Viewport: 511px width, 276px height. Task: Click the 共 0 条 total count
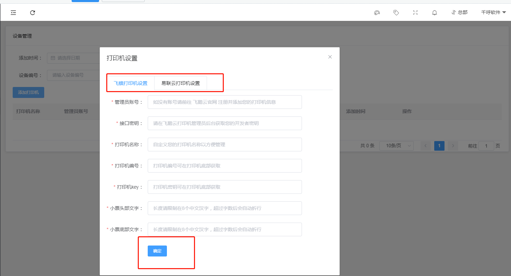367,146
